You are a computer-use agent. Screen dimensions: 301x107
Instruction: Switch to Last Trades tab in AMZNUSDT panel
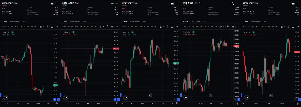click(195, 21)
